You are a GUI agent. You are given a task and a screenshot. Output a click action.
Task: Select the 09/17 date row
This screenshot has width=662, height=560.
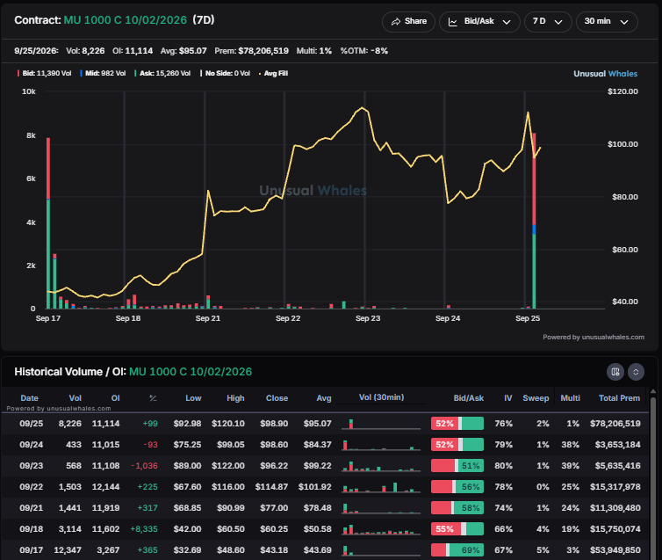325,549
